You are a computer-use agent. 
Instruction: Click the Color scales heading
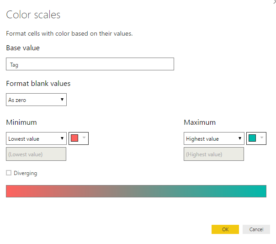pyautogui.click(x=33, y=15)
